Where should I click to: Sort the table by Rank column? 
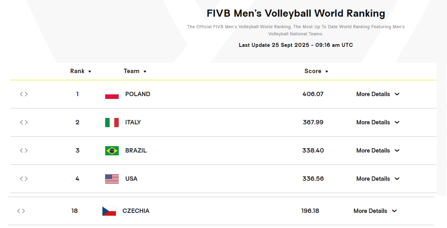click(x=81, y=71)
